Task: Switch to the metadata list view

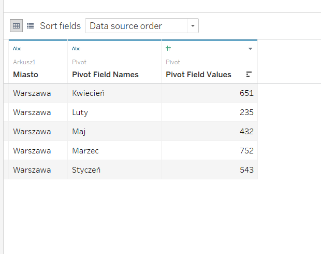Action: point(31,25)
